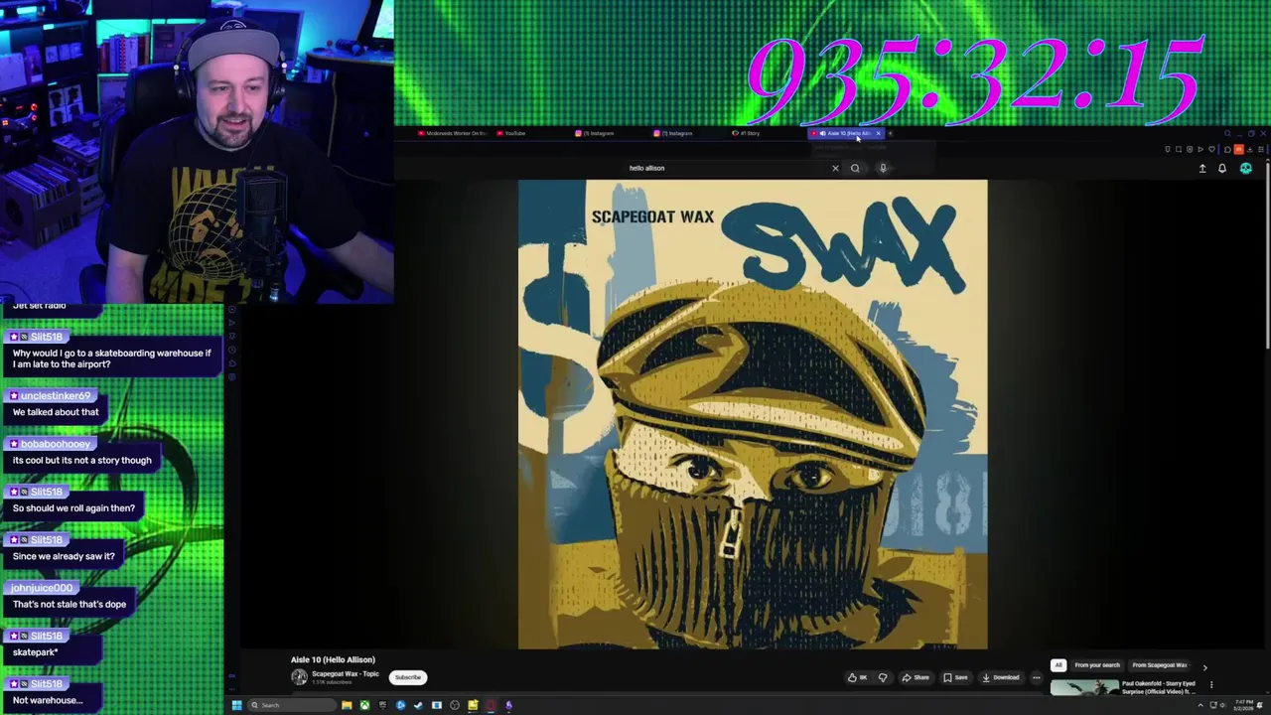
Task: Click the Aisle 10 (Hello Allison) title
Action: click(333, 659)
